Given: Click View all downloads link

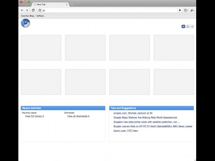Looking at the screenshot, I should (x=78, y=116).
